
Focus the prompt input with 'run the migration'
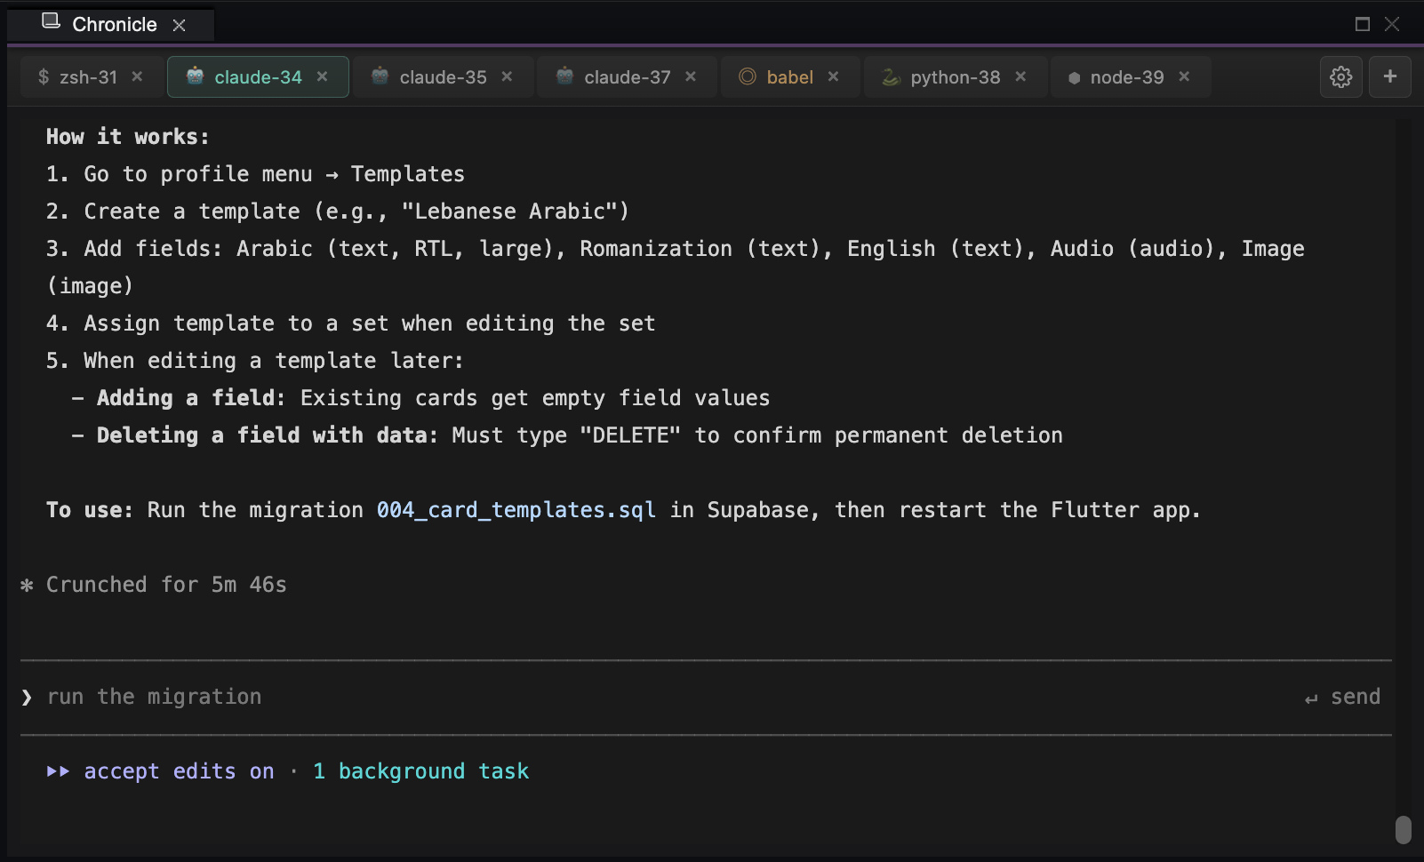click(x=622, y=698)
